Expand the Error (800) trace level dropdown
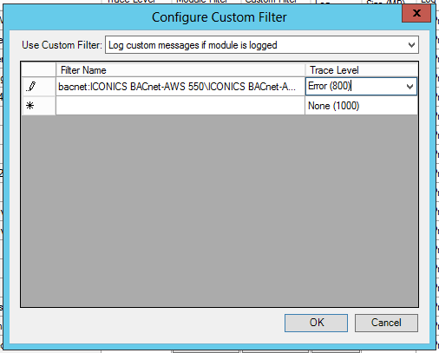Image resolution: width=439 pixels, height=353 pixels. [x=410, y=87]
